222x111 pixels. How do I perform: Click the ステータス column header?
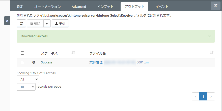(x=49, y=53)
